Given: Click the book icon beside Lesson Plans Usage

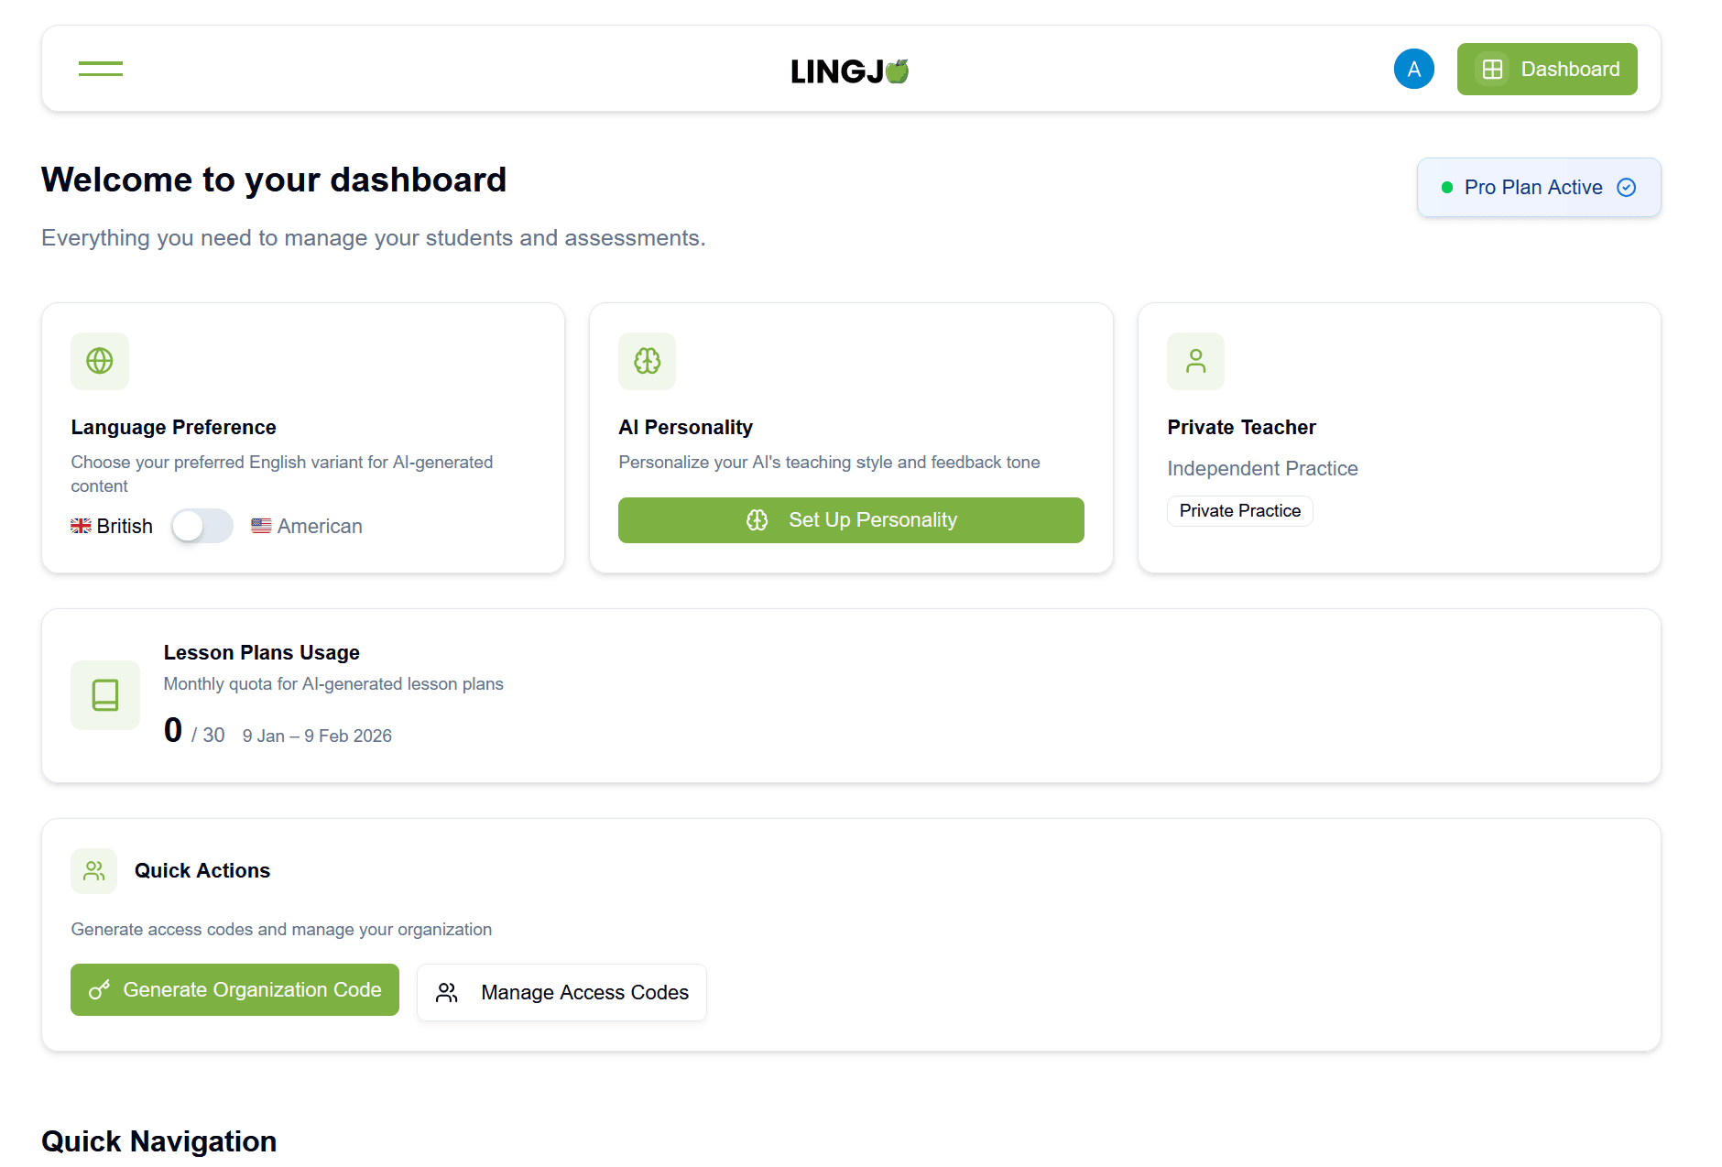Looking at the screenshot, I should coord(105,695).
